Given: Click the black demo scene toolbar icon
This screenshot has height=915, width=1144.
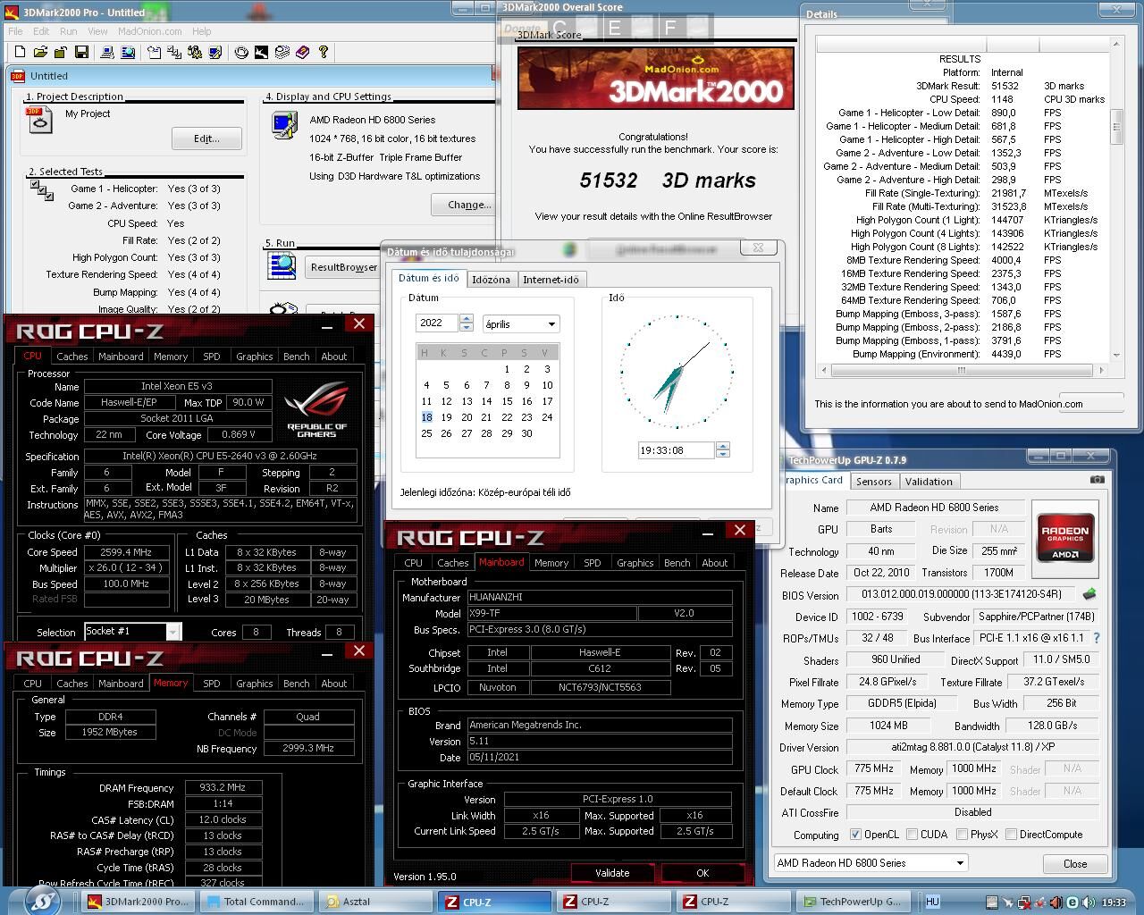Looking at the screenshot, I should (x=261, y=52).
